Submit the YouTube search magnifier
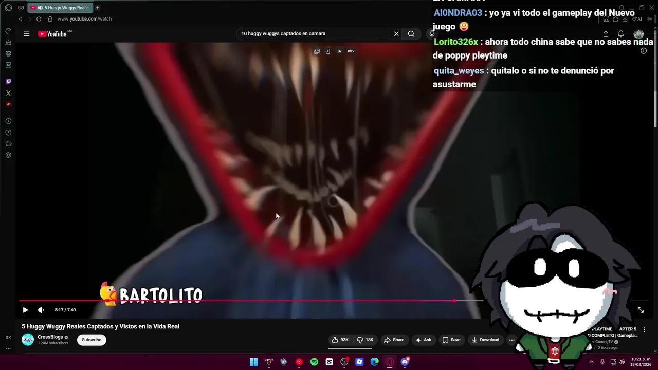658x370 pixels. point(411,34)
